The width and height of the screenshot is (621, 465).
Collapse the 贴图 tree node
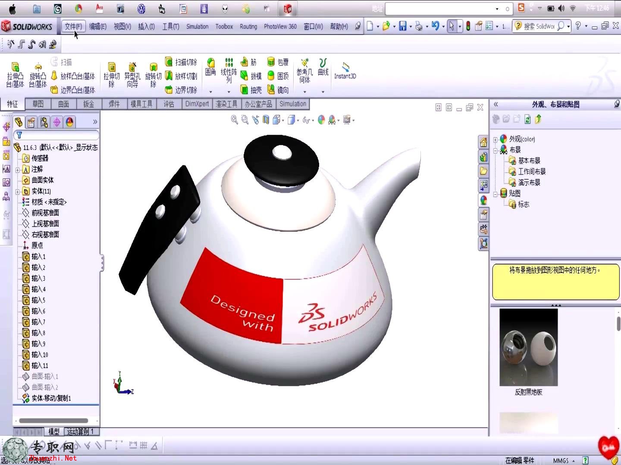point(496,194)
